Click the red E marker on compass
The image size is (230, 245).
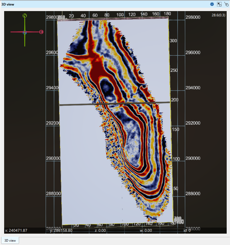tap(41, 32)
